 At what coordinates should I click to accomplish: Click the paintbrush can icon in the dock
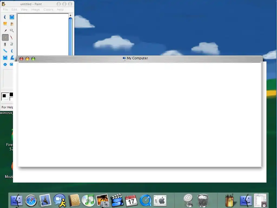pos(230,200)
